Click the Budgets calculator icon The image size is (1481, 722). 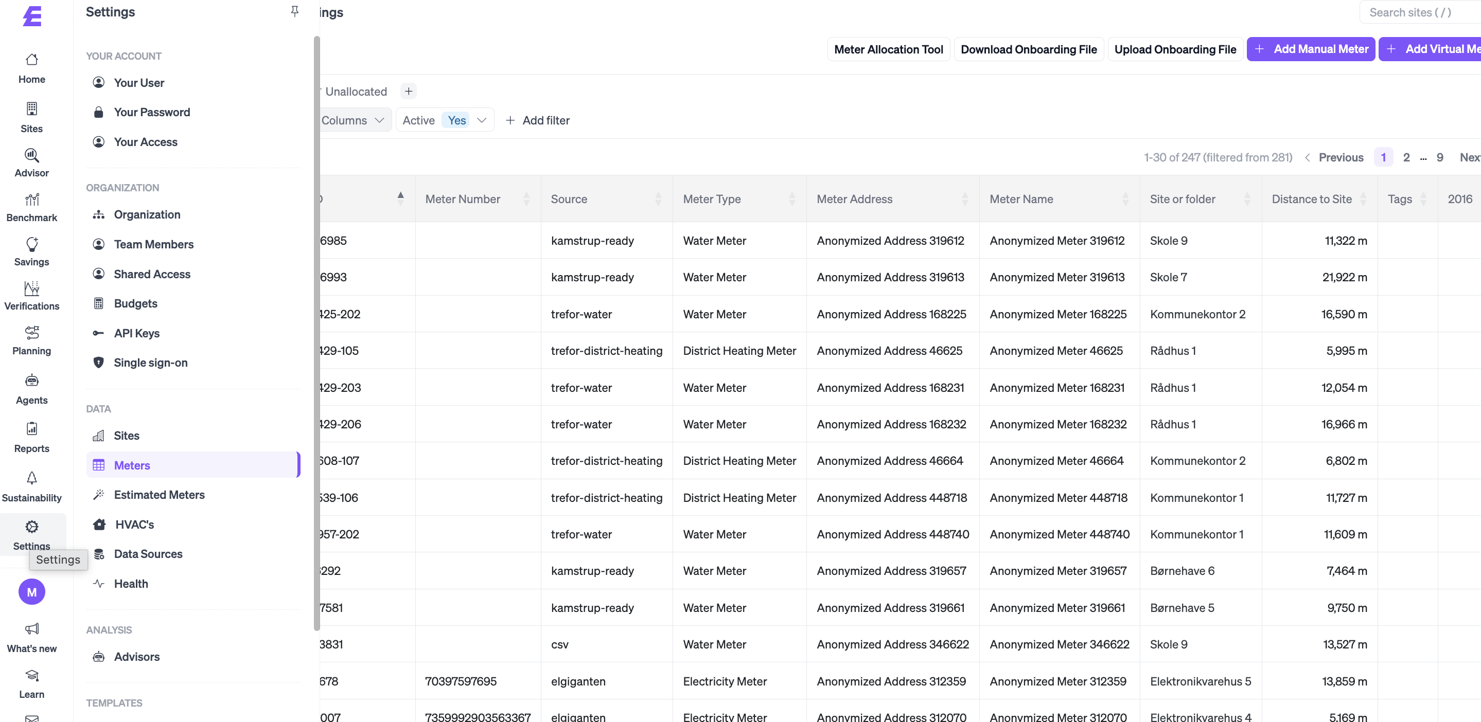click(99, 303)
